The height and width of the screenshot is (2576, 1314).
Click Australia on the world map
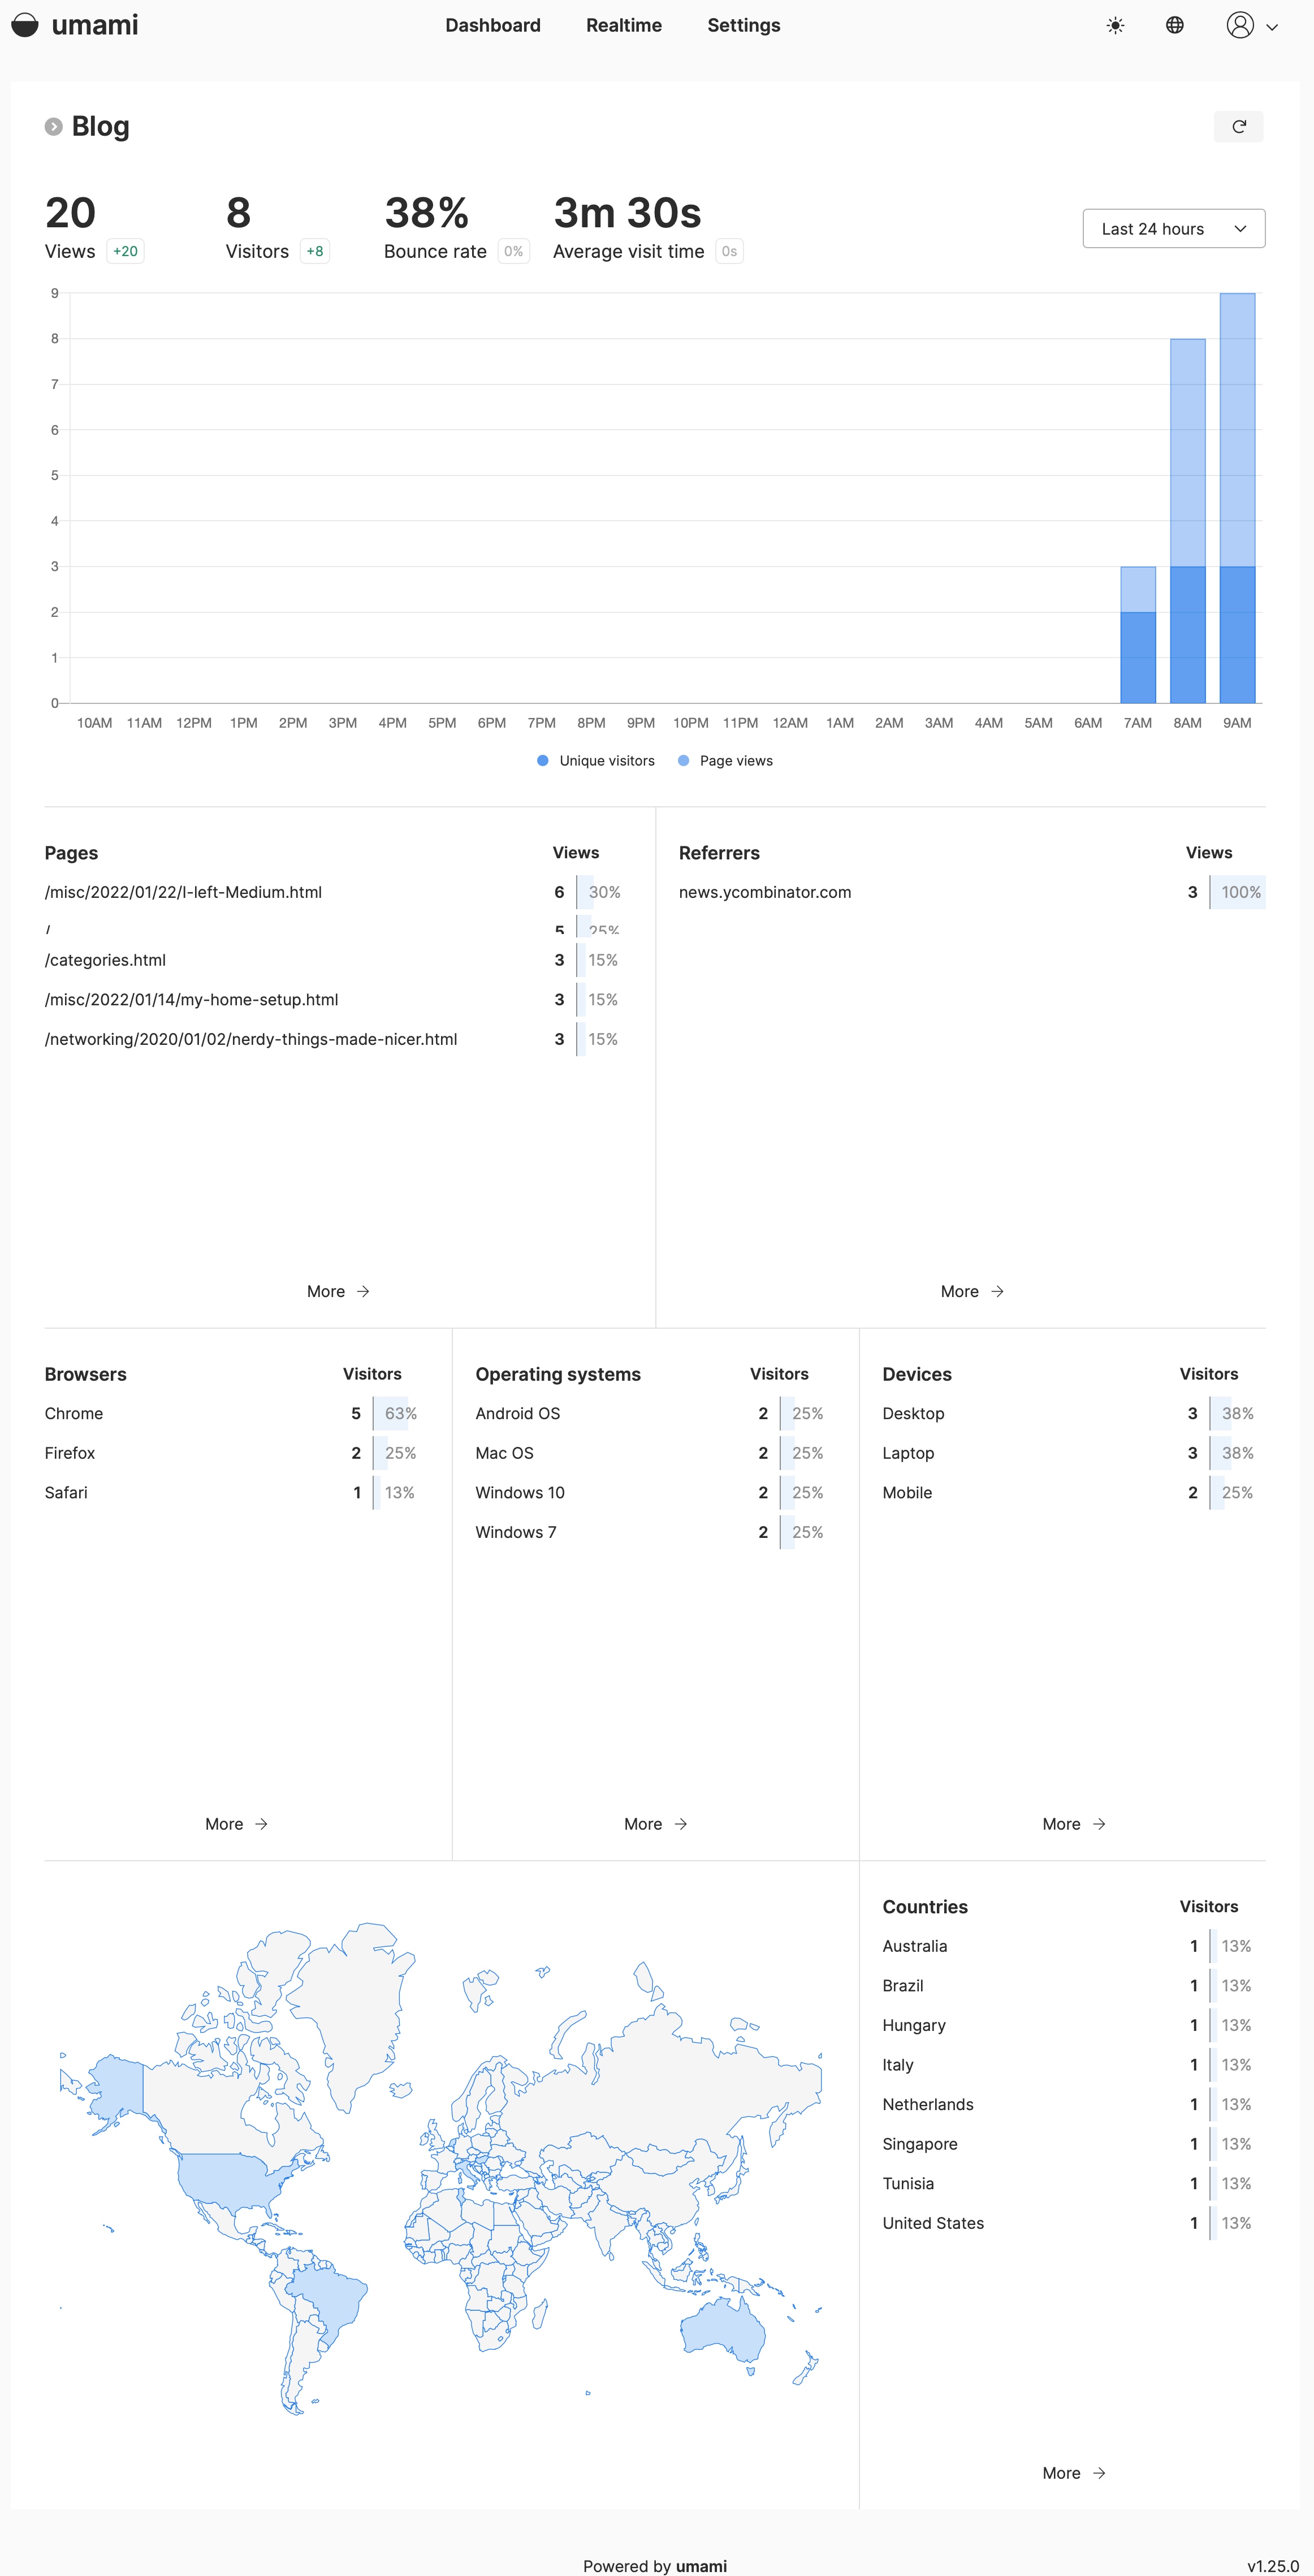722,2330
